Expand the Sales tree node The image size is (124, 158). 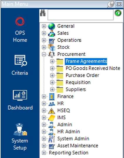pyautogui.click(x=44, y=33)
